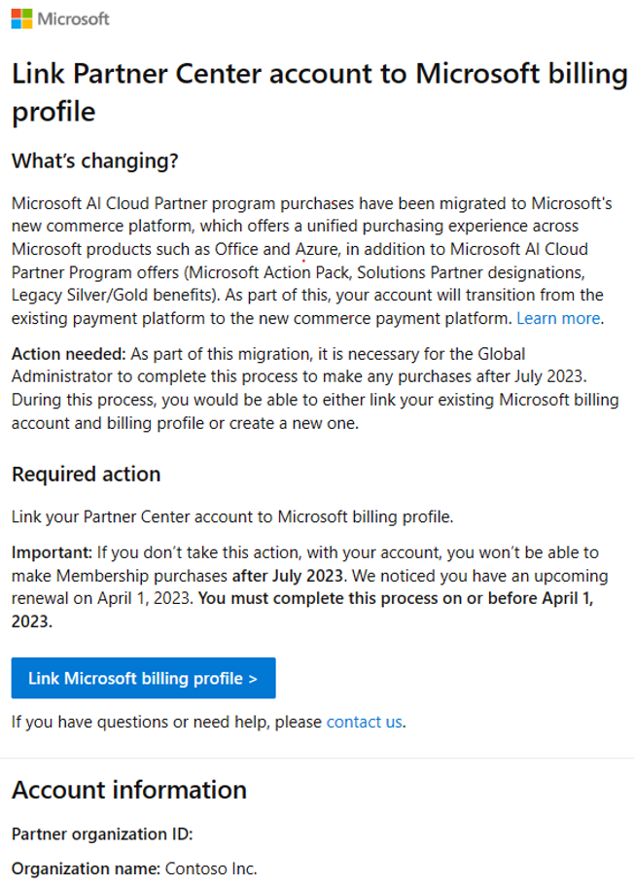Click the bold Action needed label
This screenshot has height=886, width=634.
click(x=61, y=353)
